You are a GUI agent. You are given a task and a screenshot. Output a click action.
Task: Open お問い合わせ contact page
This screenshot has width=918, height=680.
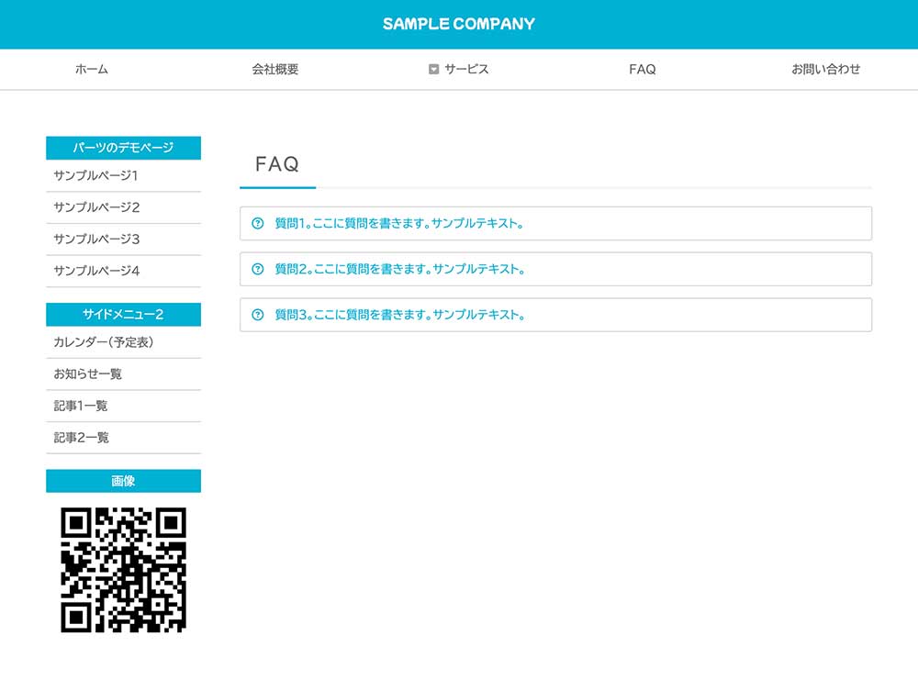click(825, 69)
